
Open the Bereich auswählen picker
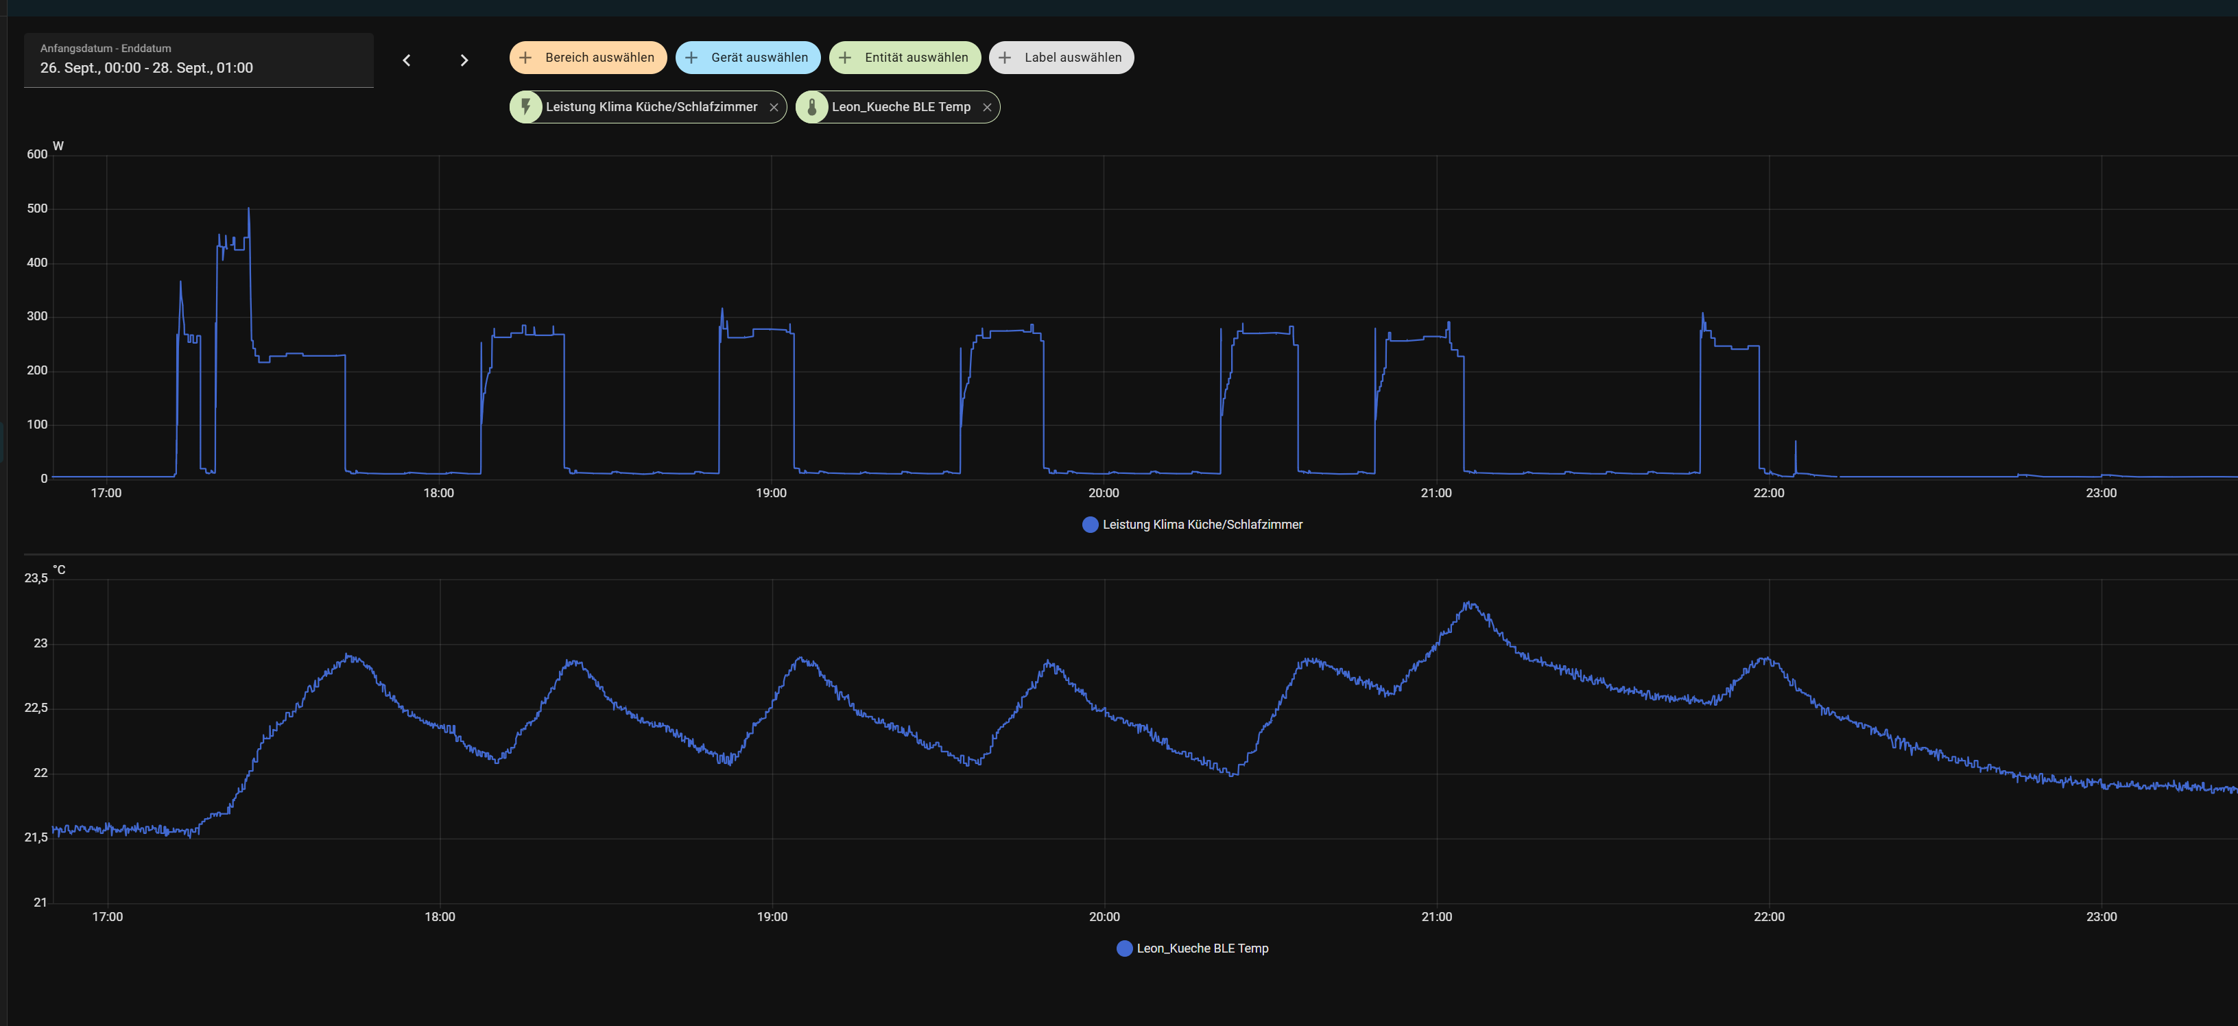click(x=599, y=58)
